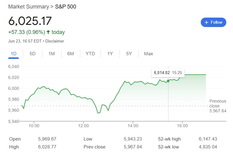Click the Follow button
Viewport: 233px width, 156px height.
point(214,22)
